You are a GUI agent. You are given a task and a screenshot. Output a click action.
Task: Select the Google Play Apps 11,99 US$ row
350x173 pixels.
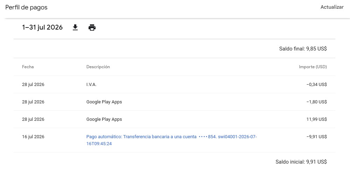coord(174,119)
